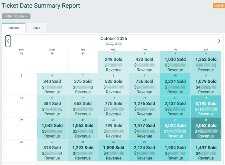The width and height of the screenshot is (225, 165).
Task: Select October 6 cell with 340 Sold
Action: pyautogui.click(x=52, y=84)
